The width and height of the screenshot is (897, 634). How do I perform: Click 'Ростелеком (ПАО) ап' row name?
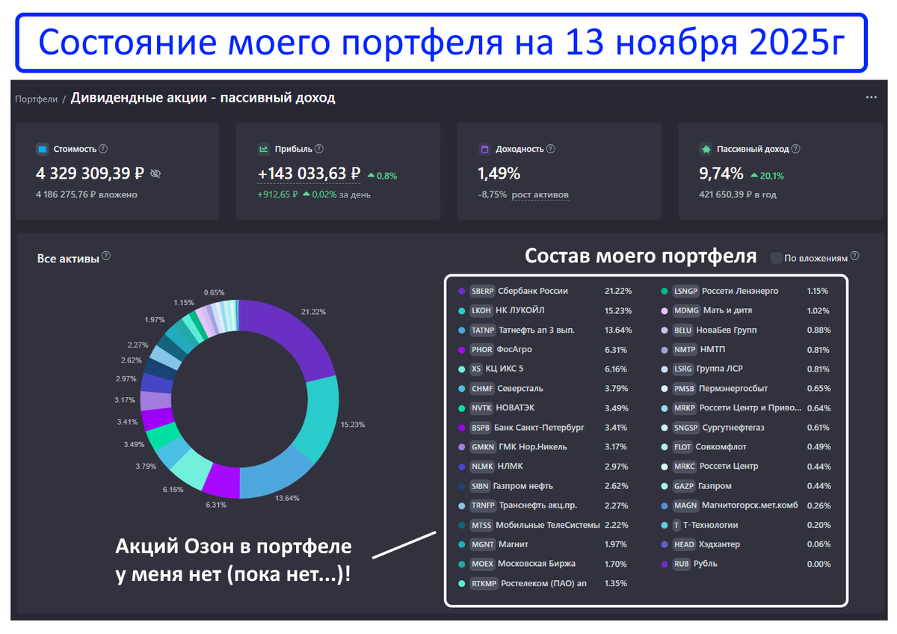point(543,582)
